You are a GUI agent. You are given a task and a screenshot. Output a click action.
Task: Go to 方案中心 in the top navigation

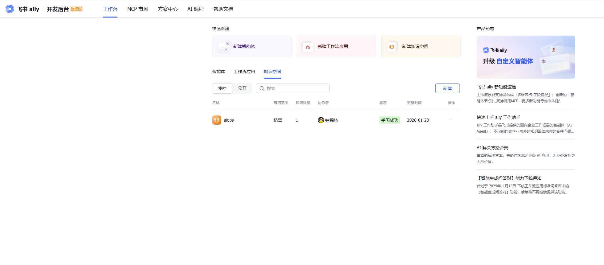tap(168, 9)
